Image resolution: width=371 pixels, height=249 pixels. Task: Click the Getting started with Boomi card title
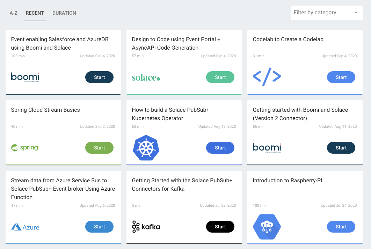click(300, 113)
